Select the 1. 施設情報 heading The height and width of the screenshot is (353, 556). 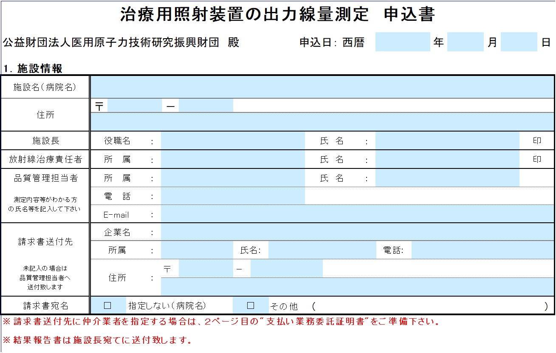point(33,68)
